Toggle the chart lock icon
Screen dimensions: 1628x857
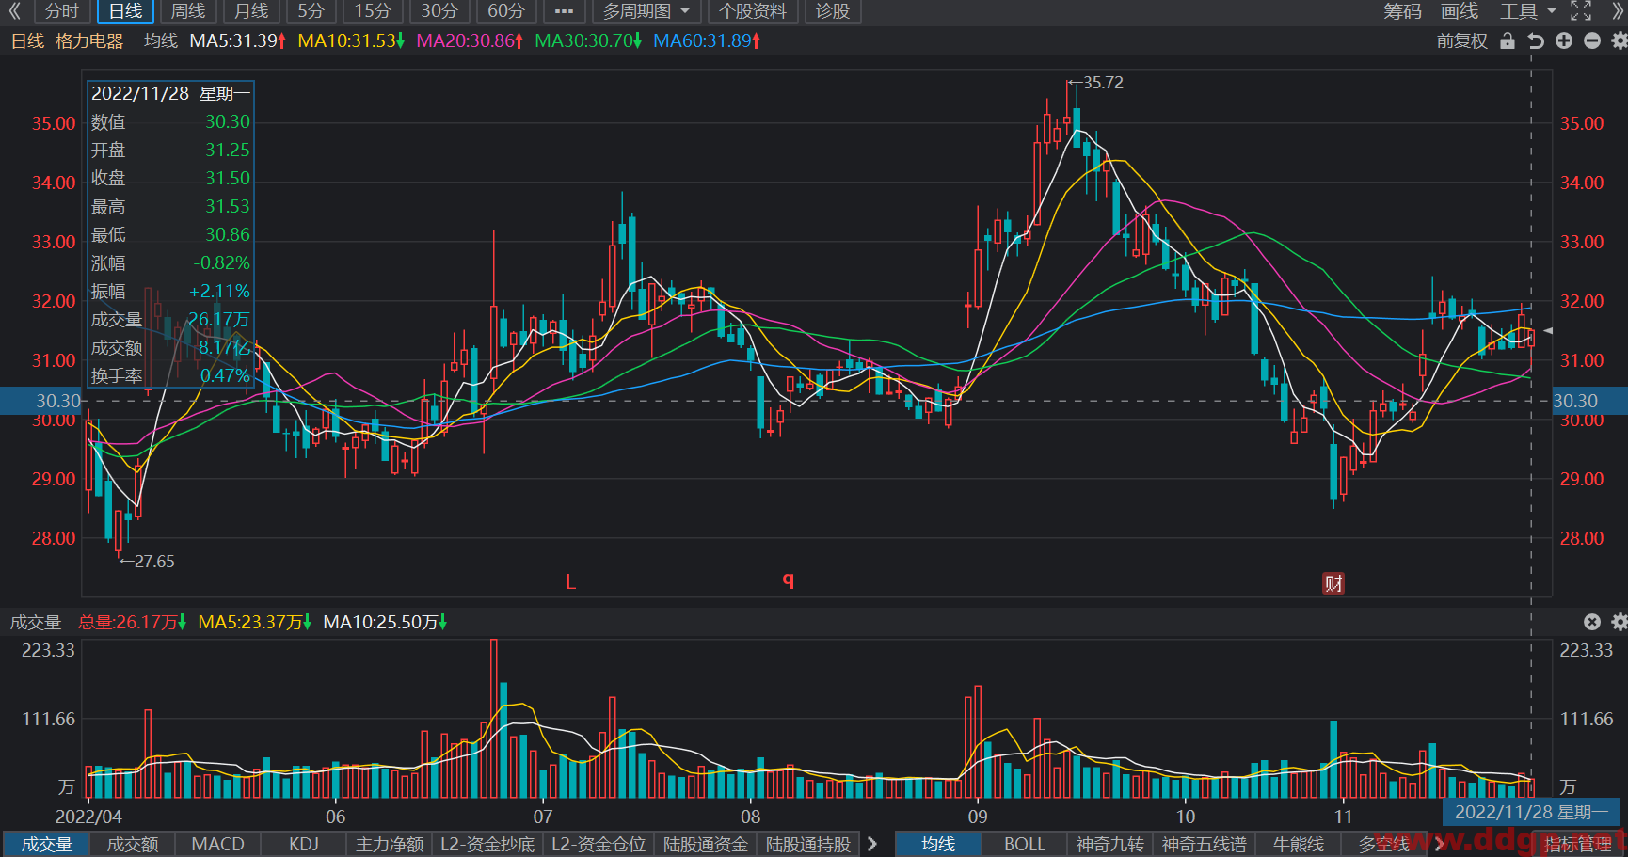[x=1508, y=41]
